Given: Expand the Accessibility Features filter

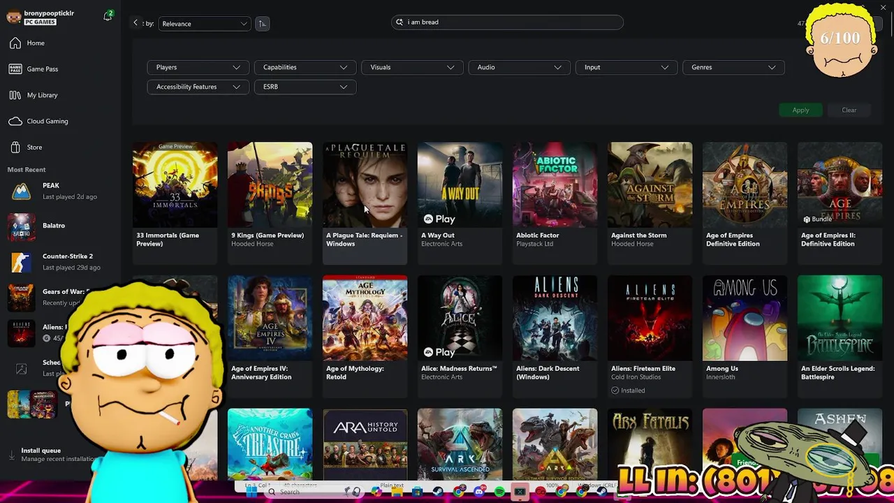Looking at the screenshot, I should (198, 87).
